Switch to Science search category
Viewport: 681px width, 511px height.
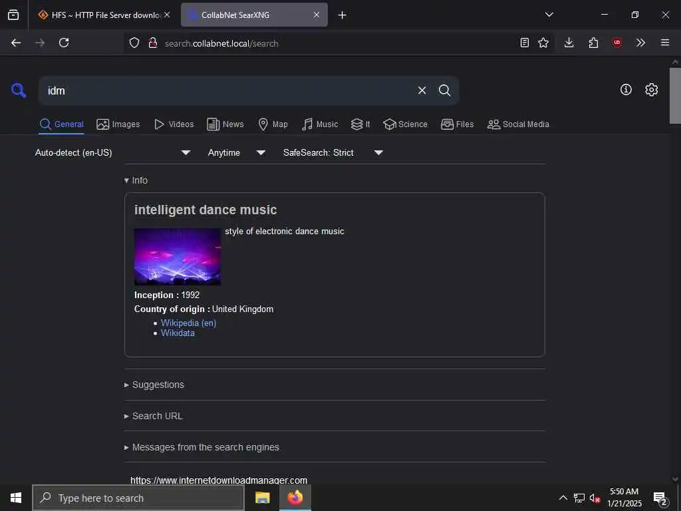pos(405,124)
